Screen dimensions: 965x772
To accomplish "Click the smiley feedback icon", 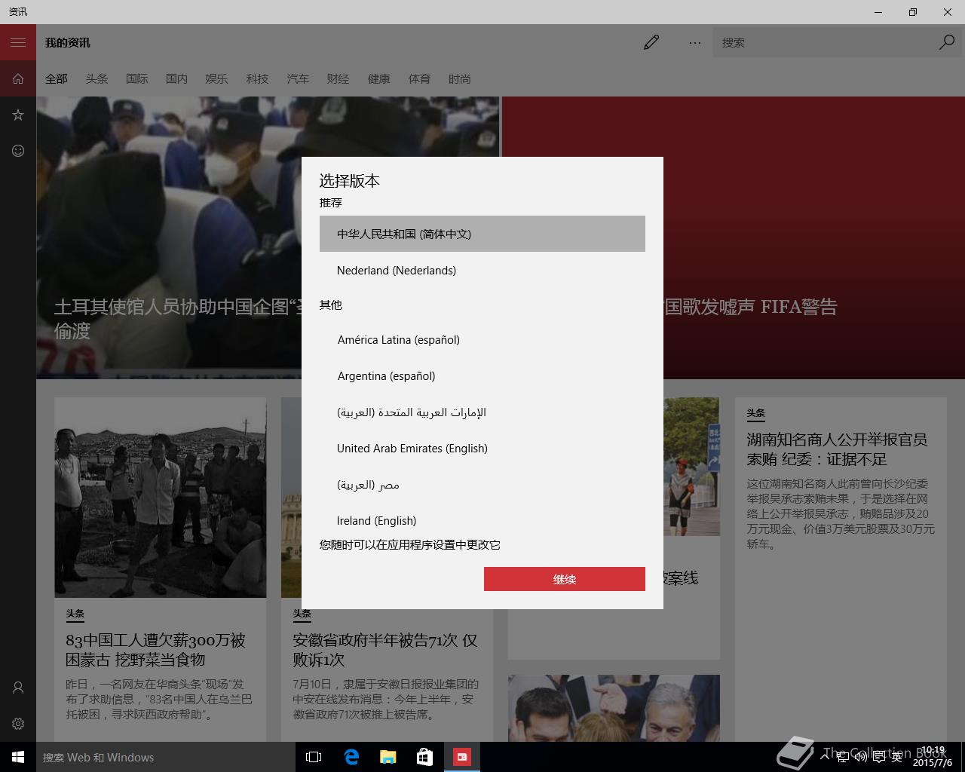I will coord(18,151).
